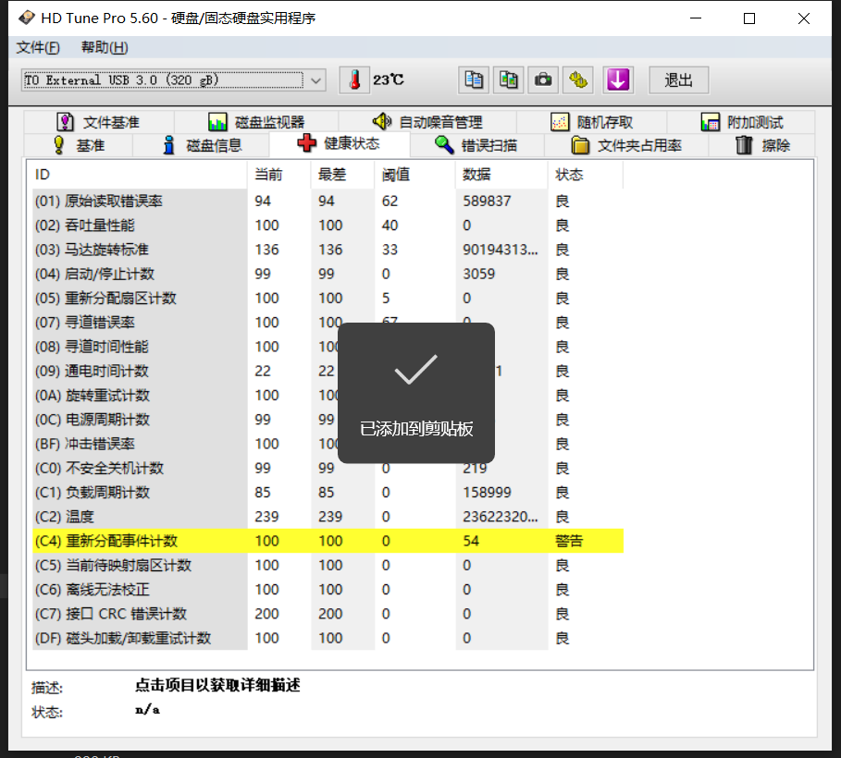Open the 文件(F) menu

click(38, 48)
